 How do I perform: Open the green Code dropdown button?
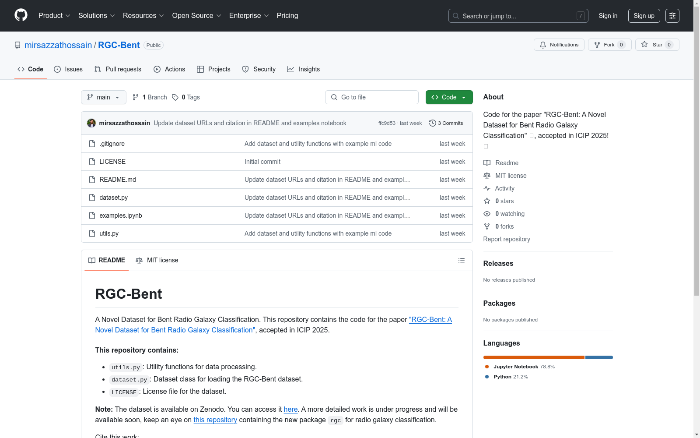tap(449, 97)
